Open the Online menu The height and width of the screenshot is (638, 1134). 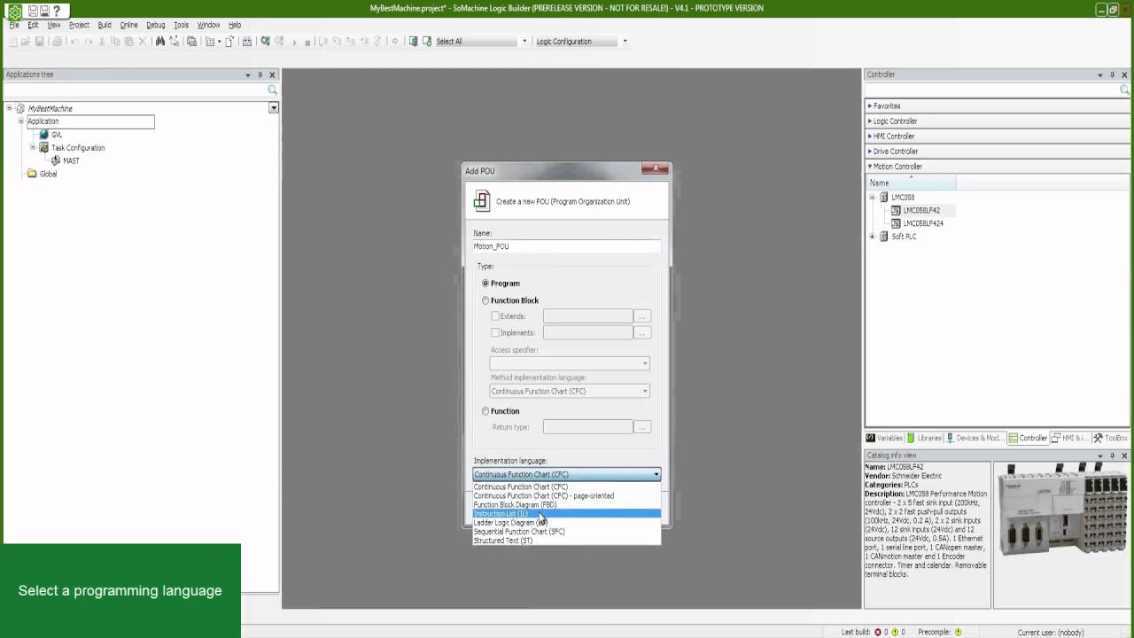[128, 25]
